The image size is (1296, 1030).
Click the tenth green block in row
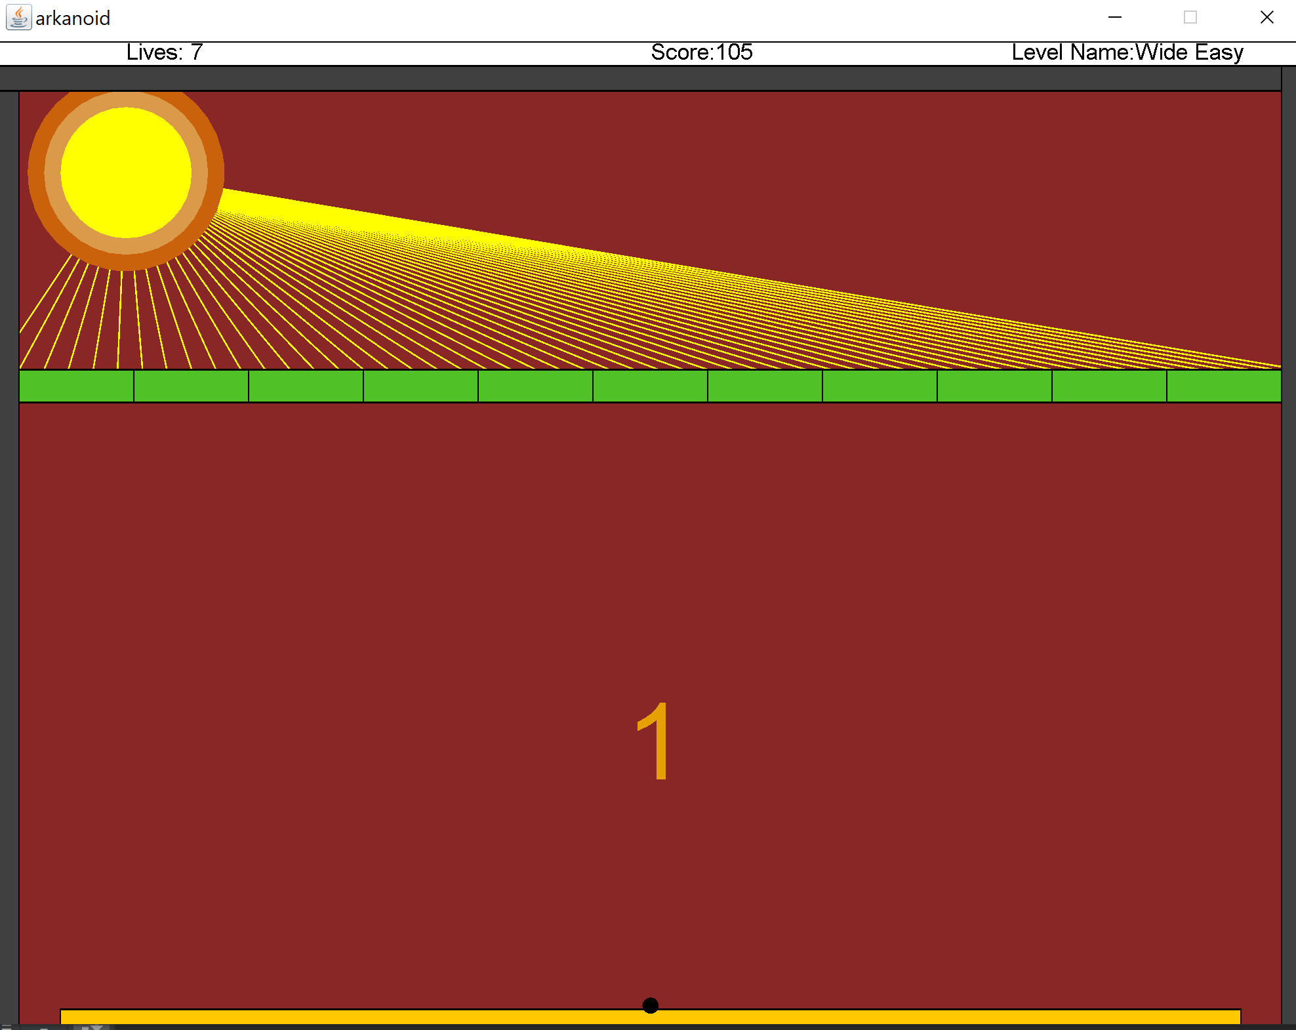point(1109,386)
